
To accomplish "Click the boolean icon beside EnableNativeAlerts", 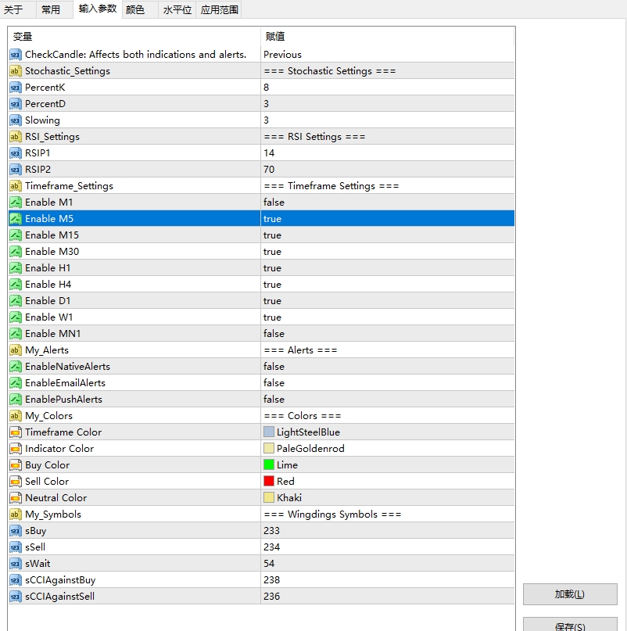I will [16, 367].
